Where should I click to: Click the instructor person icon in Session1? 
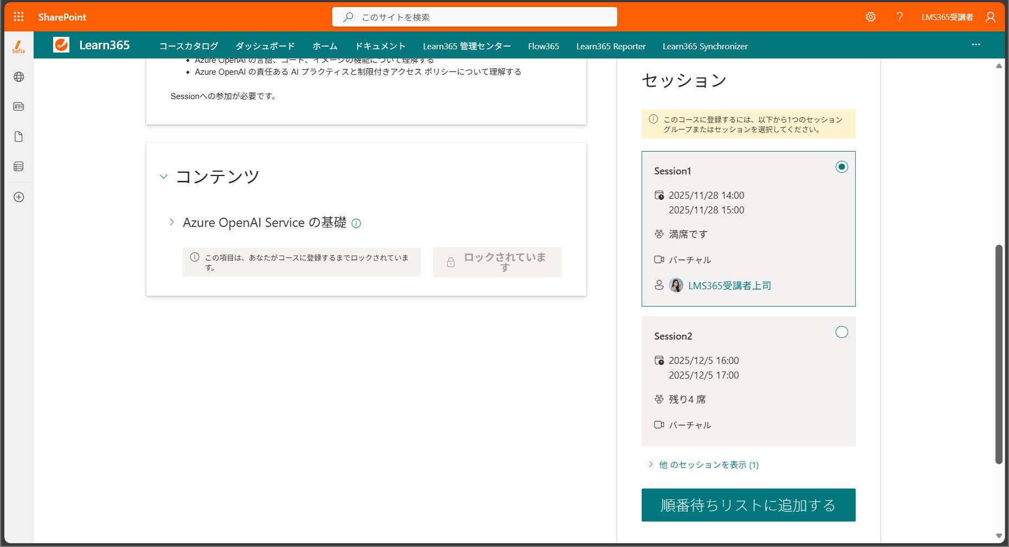point(659,285)
